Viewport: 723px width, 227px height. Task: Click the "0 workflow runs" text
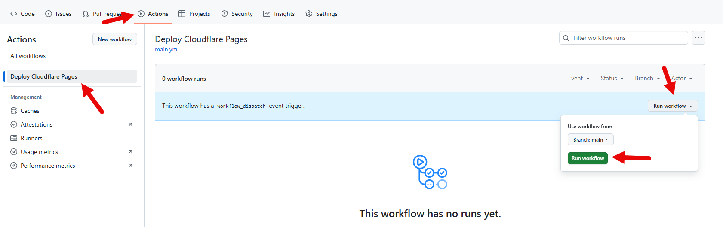click(184, 79)
